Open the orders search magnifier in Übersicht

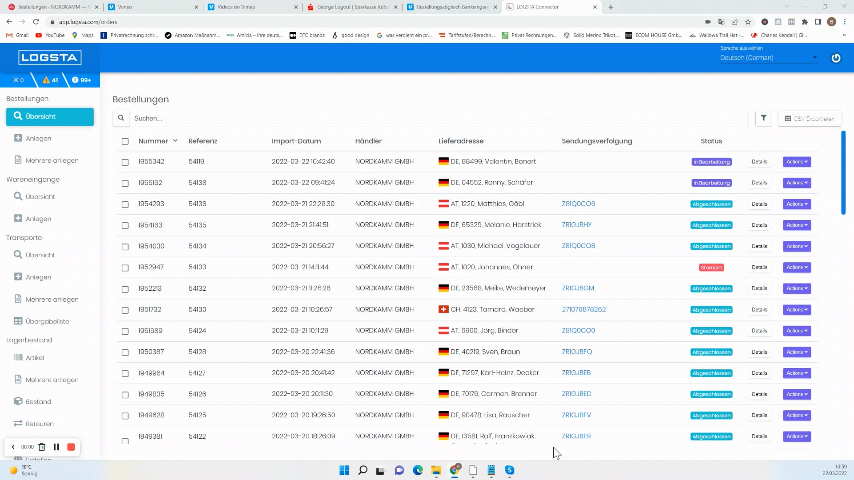(18, 116)
